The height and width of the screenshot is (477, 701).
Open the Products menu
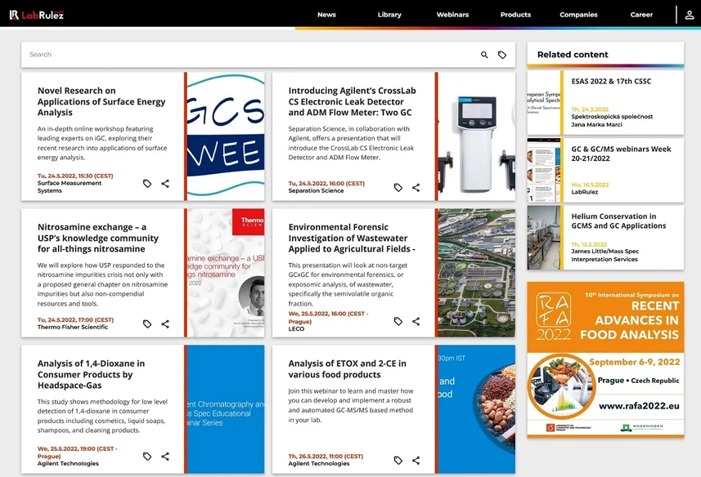coord(515,15)
